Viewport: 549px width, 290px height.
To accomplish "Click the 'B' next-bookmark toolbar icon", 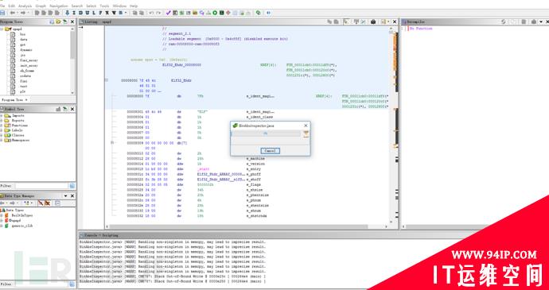I will 120,13.
